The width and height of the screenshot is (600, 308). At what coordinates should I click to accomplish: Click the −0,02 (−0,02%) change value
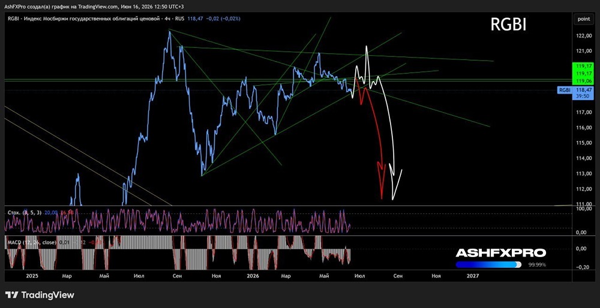tap(223, 19)
